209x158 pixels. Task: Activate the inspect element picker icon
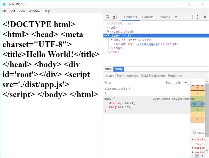(108, 17)
